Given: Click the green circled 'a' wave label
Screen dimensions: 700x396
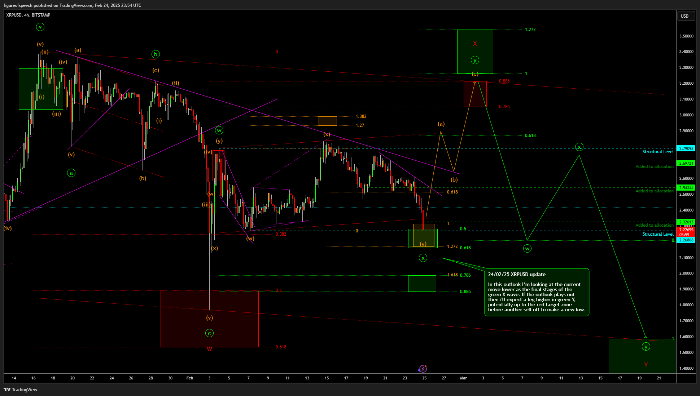Looking at the screenshot, I should tap(71, 173).
